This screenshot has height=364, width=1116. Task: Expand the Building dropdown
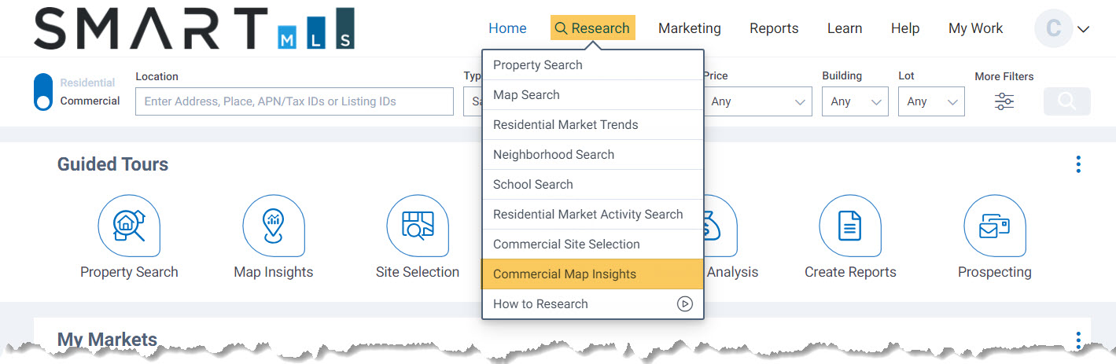pos(855,101)
